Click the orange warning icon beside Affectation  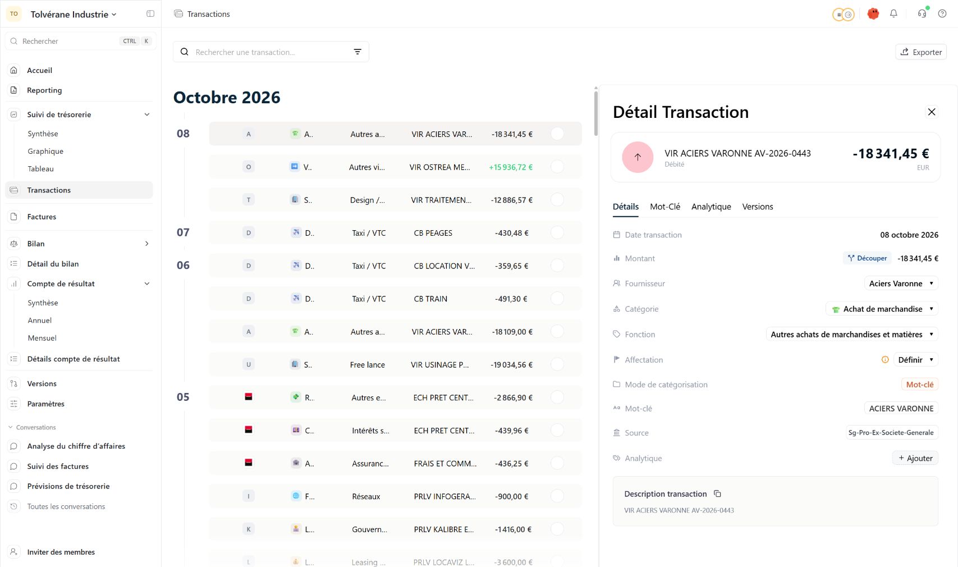[885, 360]
